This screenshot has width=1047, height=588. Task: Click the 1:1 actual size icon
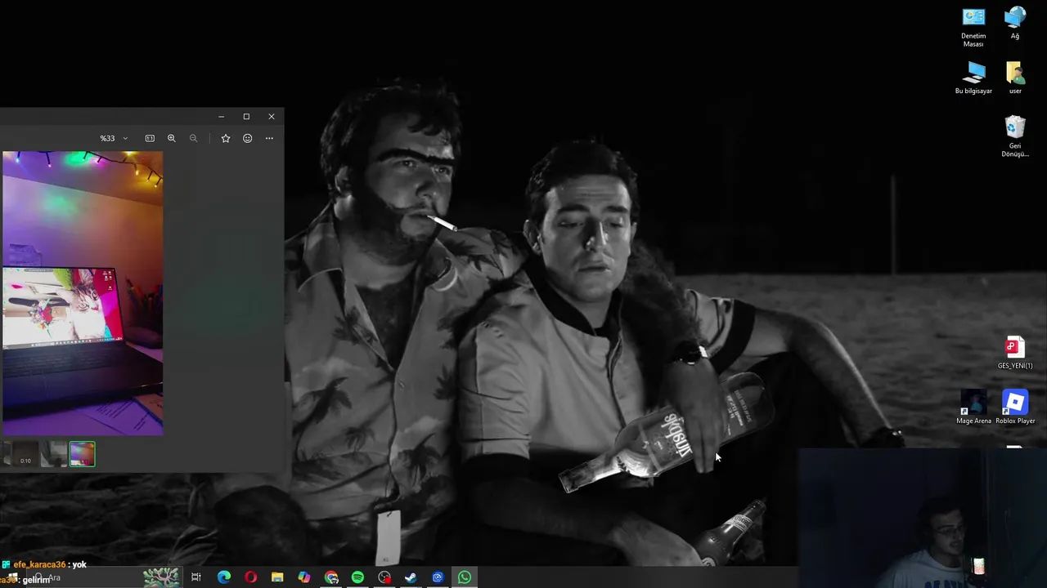point(150,139)
